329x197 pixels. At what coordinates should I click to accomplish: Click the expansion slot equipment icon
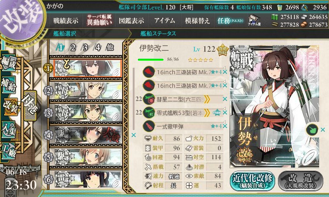pyautogui.click(x=312, y=130)
